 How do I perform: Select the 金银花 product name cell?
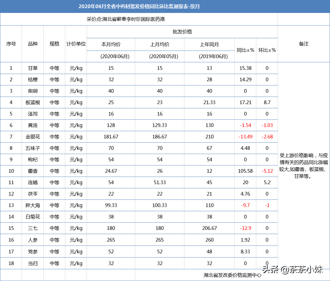32,137
